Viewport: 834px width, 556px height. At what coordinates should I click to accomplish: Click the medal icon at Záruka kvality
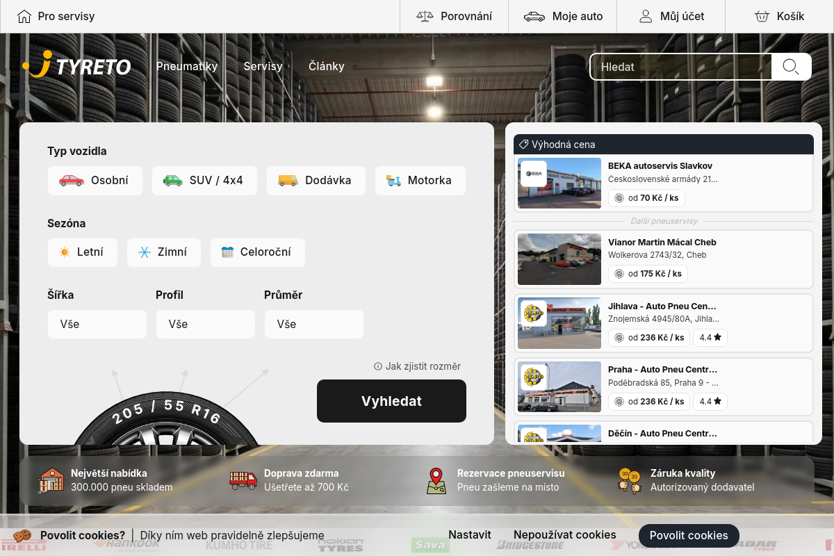[x=630, y=480]
